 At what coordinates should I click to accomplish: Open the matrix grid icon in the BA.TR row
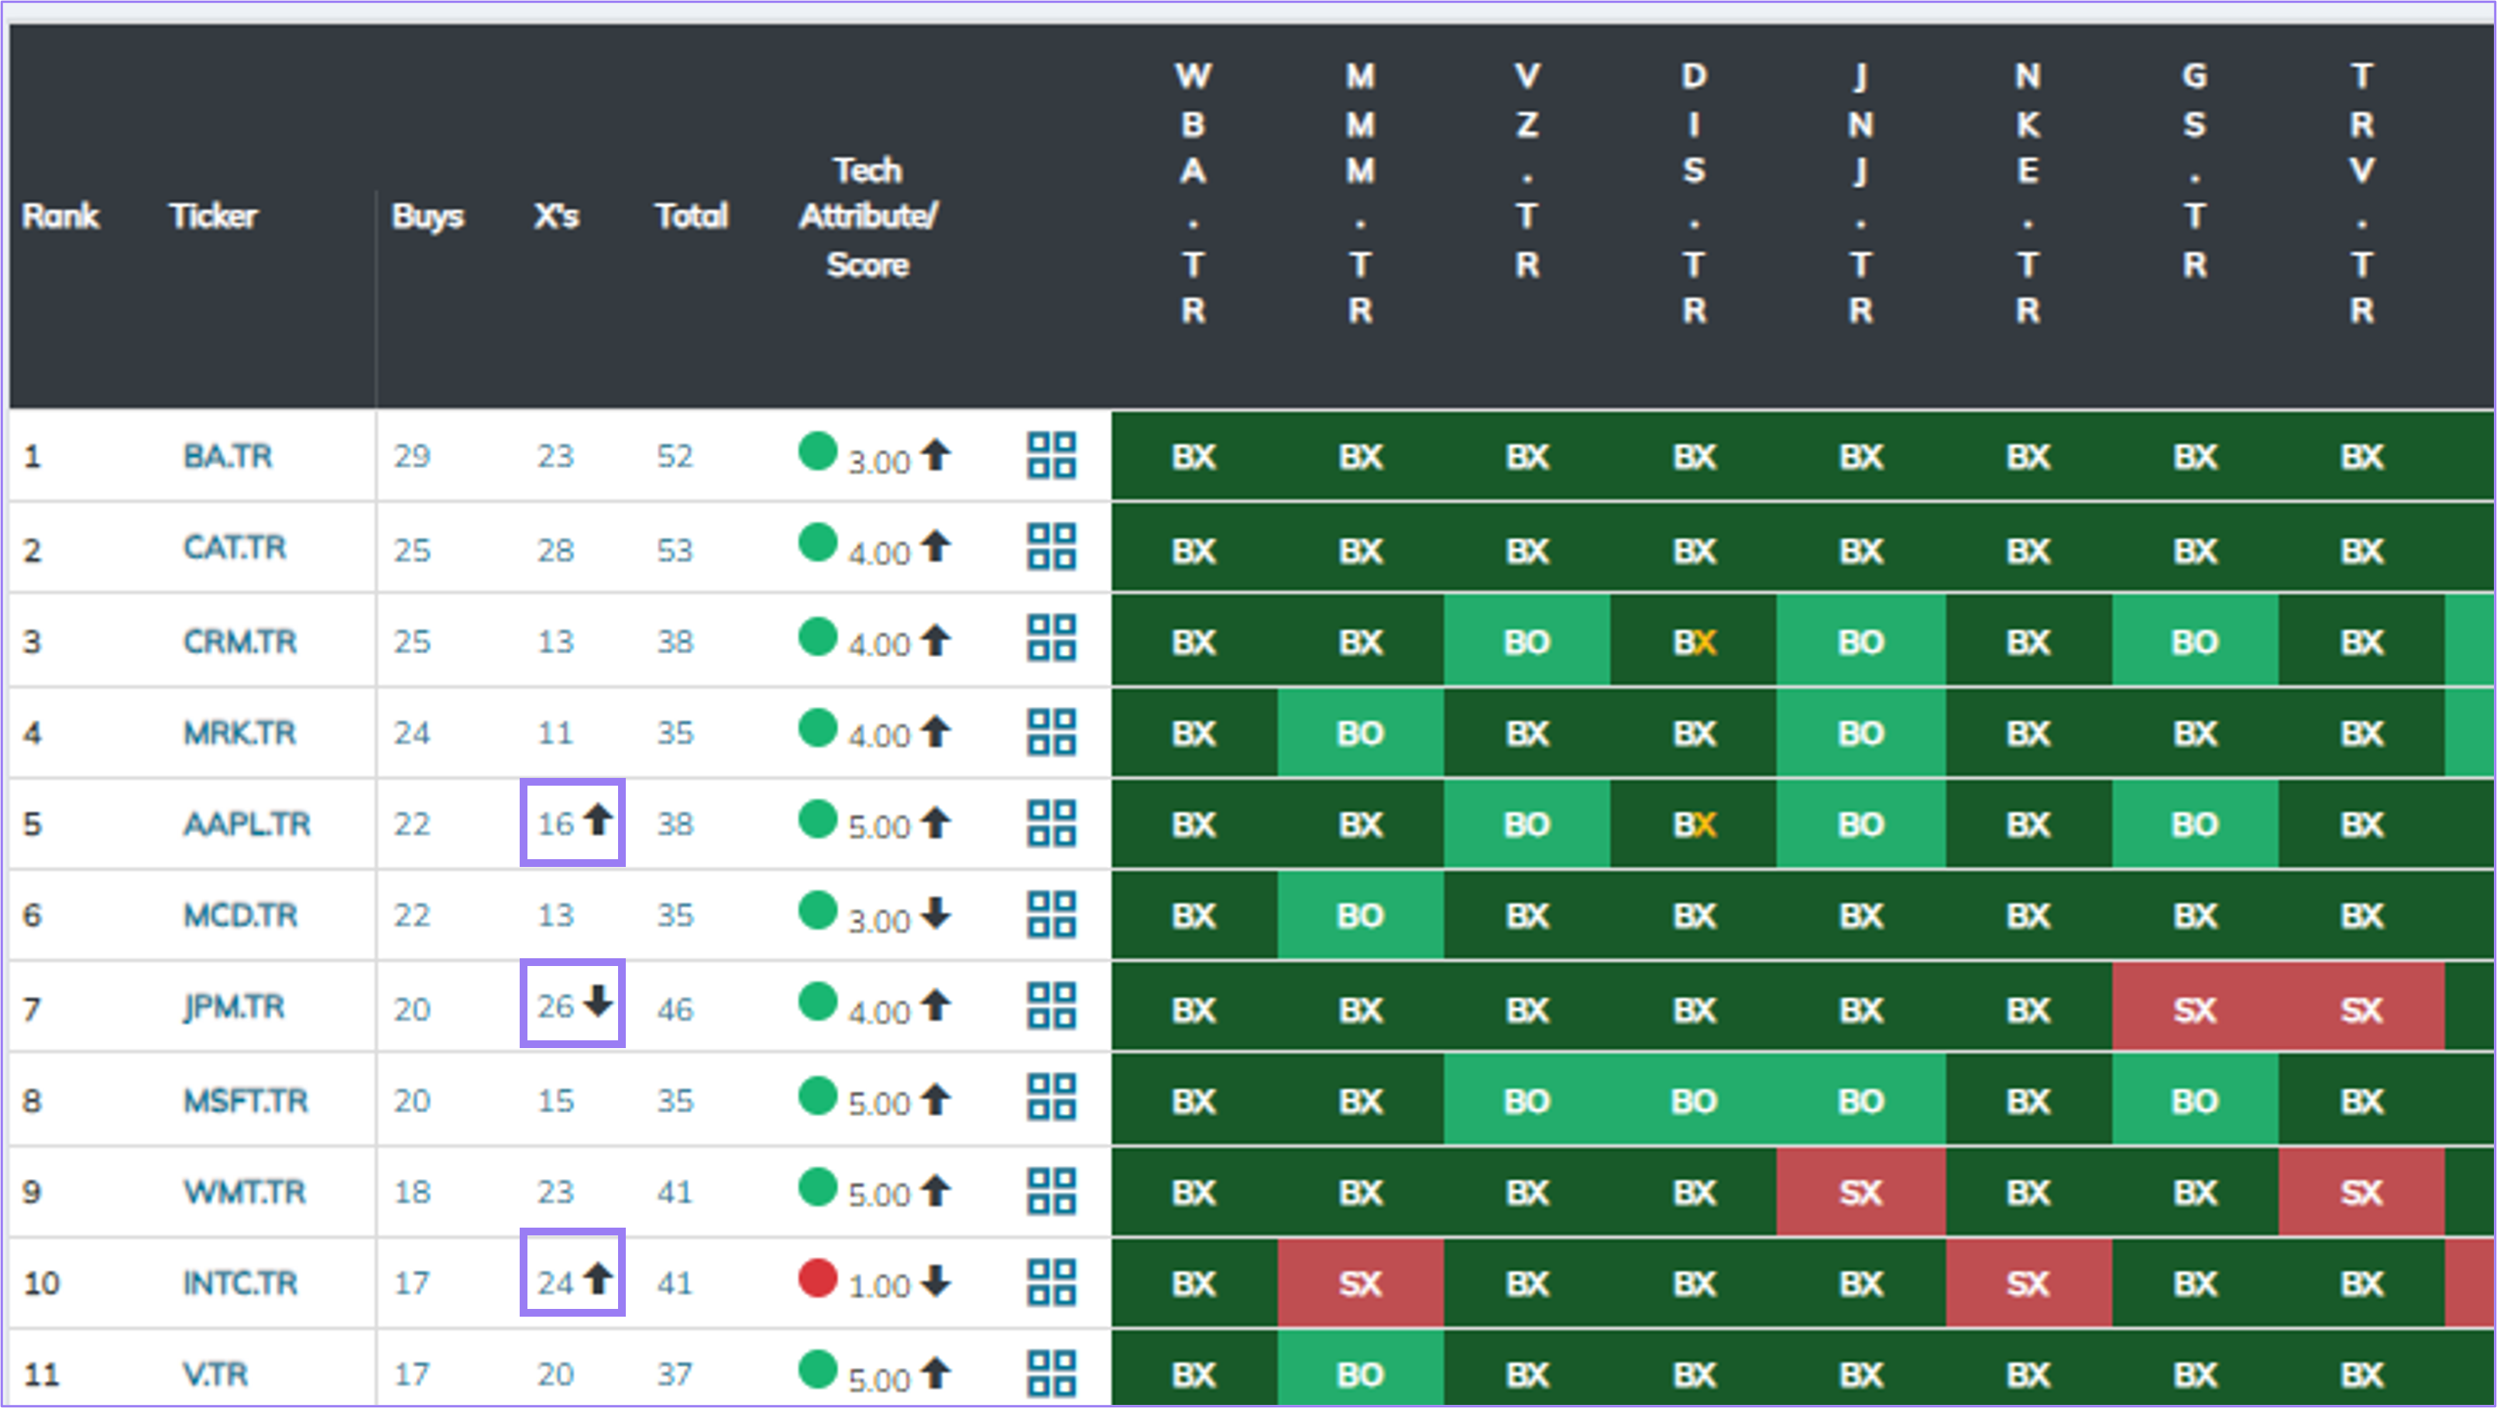[1051, 457]
